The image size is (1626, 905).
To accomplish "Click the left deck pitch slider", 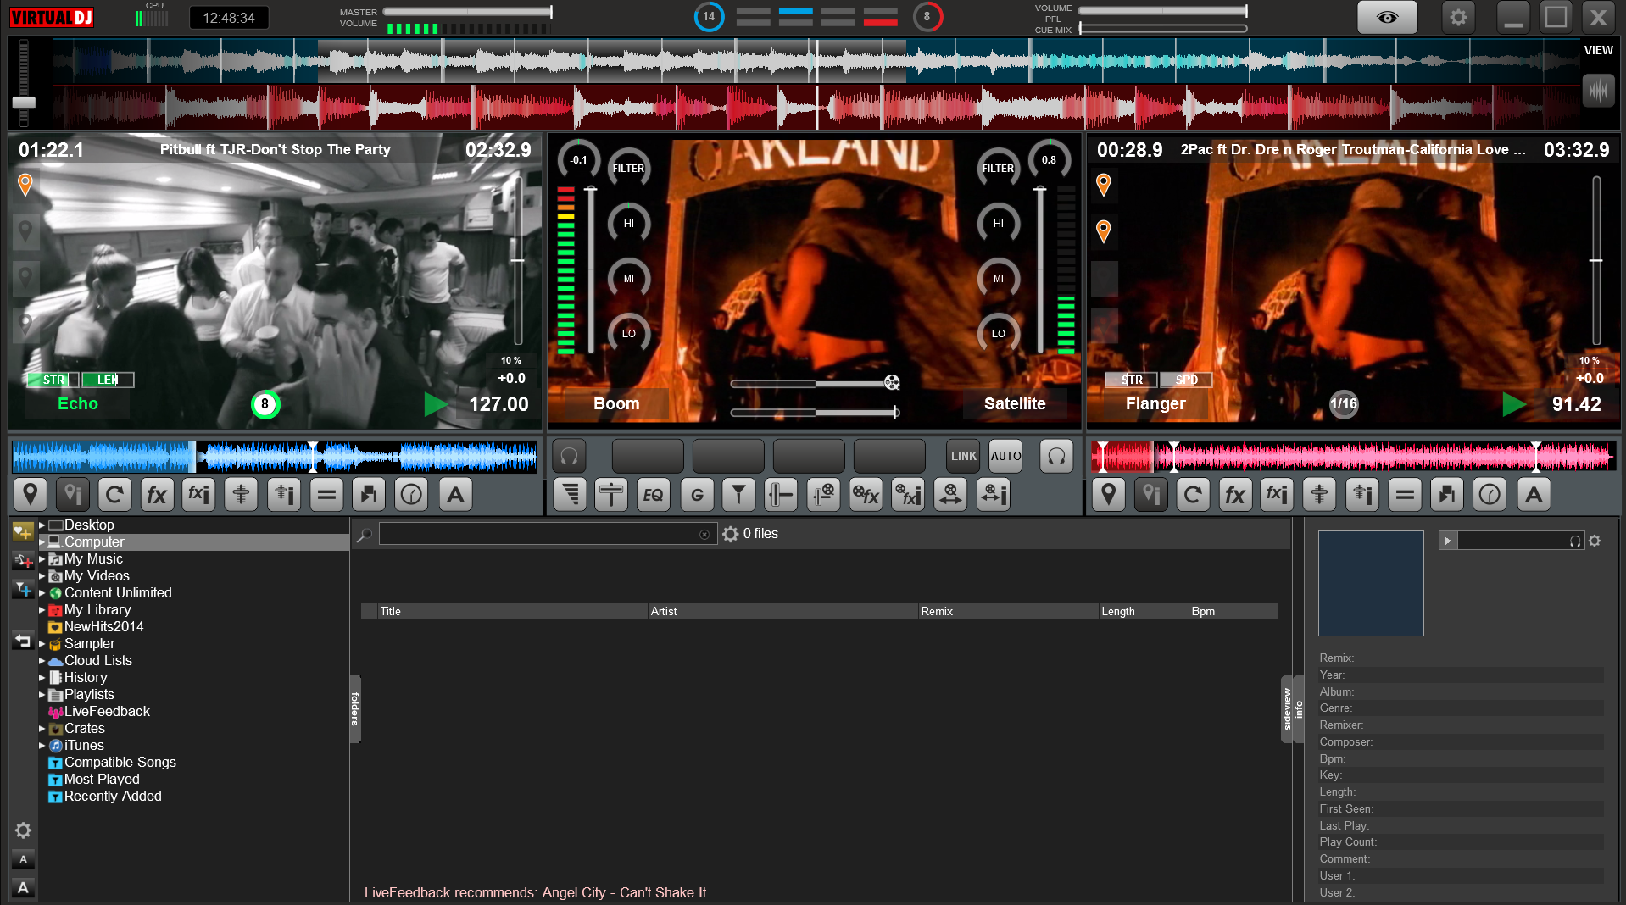I will point(517,260).
